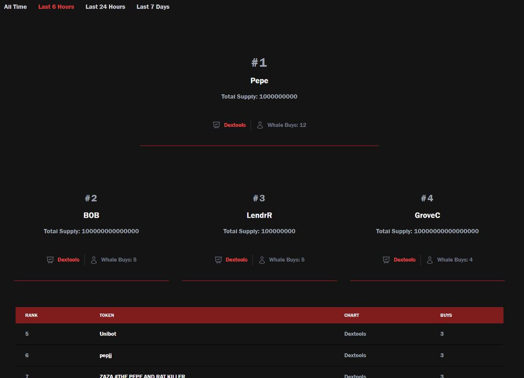Click the TOKEN column header
The image size is (524, 378).
click(x=107, y=315)
